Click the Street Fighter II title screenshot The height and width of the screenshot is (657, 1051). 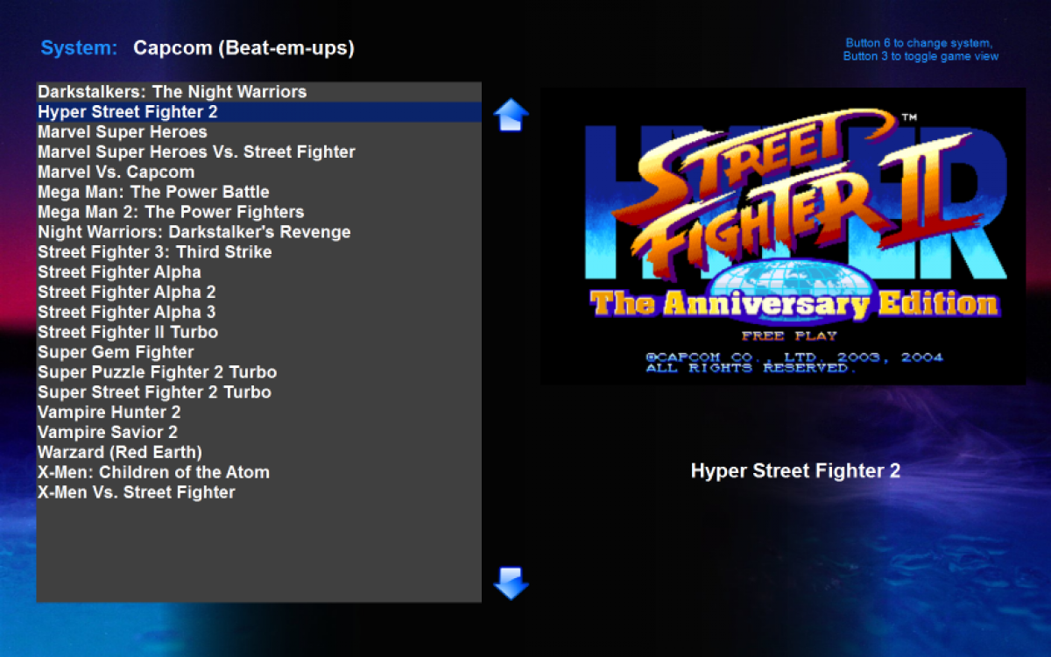(783, 236)
